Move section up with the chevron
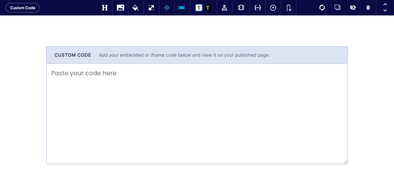Viewport: 394px width, 174px height. click(x=385, y=5)
